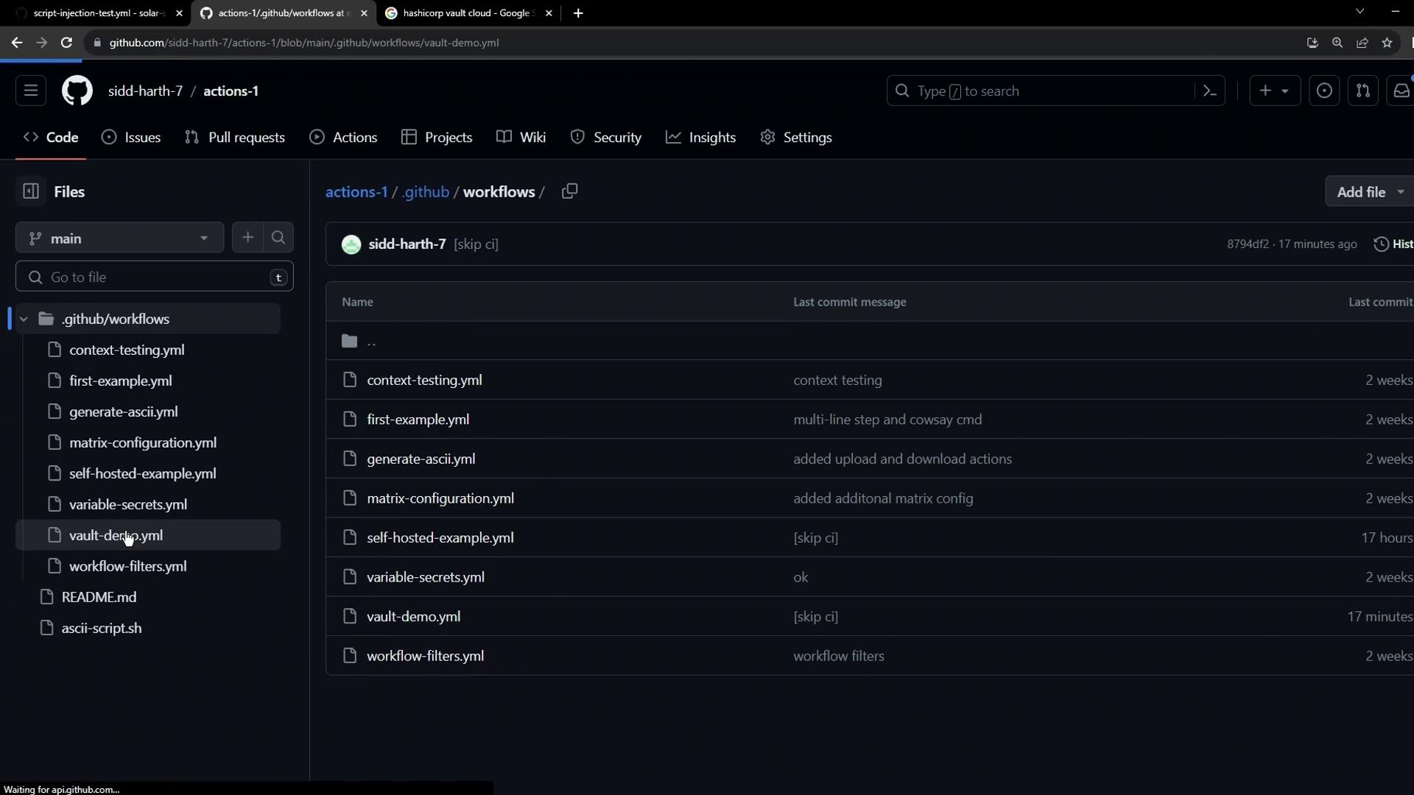Viewport: 1414px width, 795px height.
Task: Click the file tree search icon
Action: [278, 238]
